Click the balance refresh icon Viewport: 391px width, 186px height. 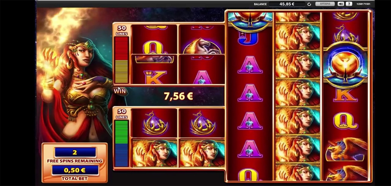[x=309, y=4]
